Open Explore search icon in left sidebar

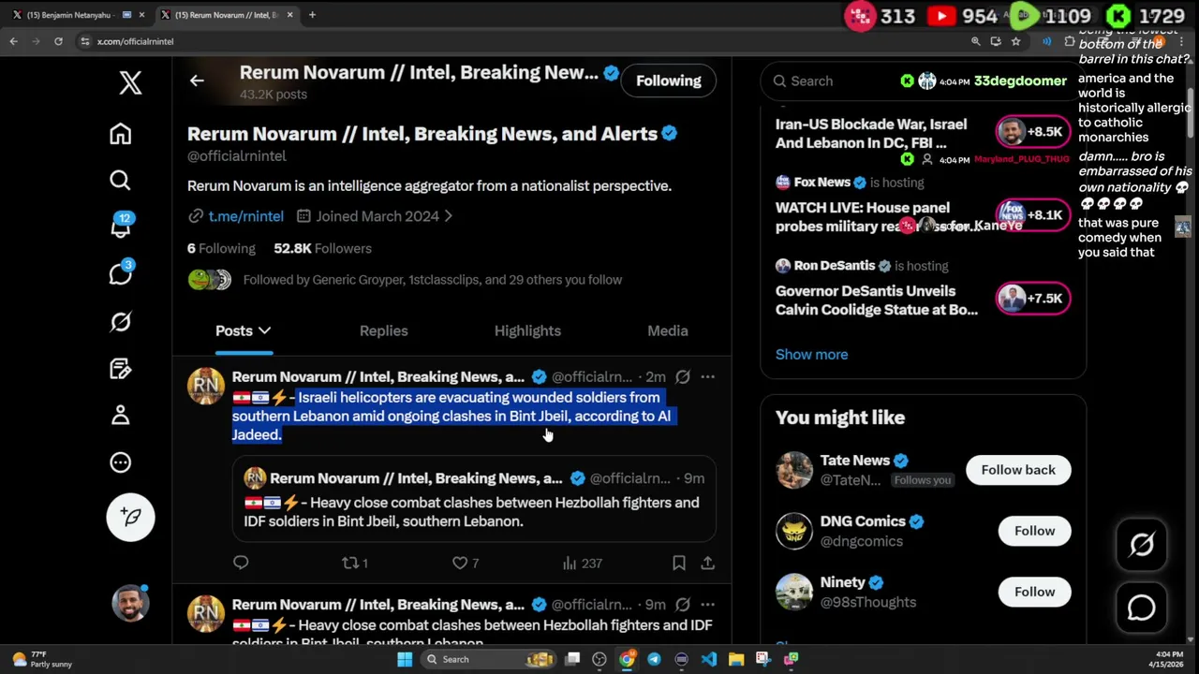(x=120, y=180)
